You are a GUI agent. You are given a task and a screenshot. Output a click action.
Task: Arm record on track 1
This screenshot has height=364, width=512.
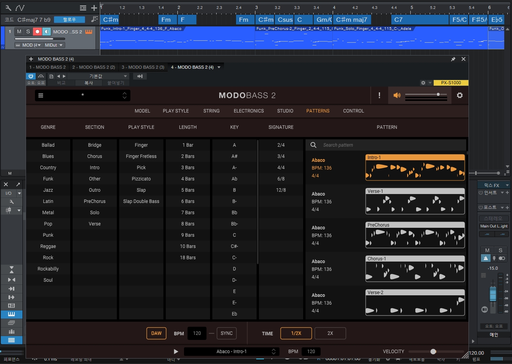(37, 31)
